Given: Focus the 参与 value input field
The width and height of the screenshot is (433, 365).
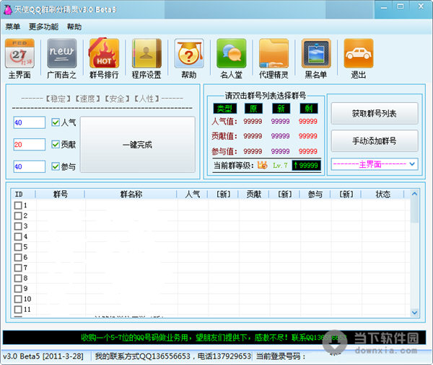Looking at the screenshot, I should click(30, 166).
